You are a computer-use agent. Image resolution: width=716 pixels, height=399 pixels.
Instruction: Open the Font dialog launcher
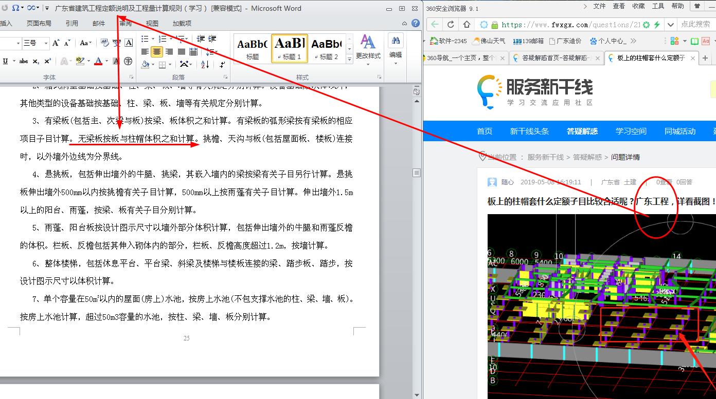131,77
